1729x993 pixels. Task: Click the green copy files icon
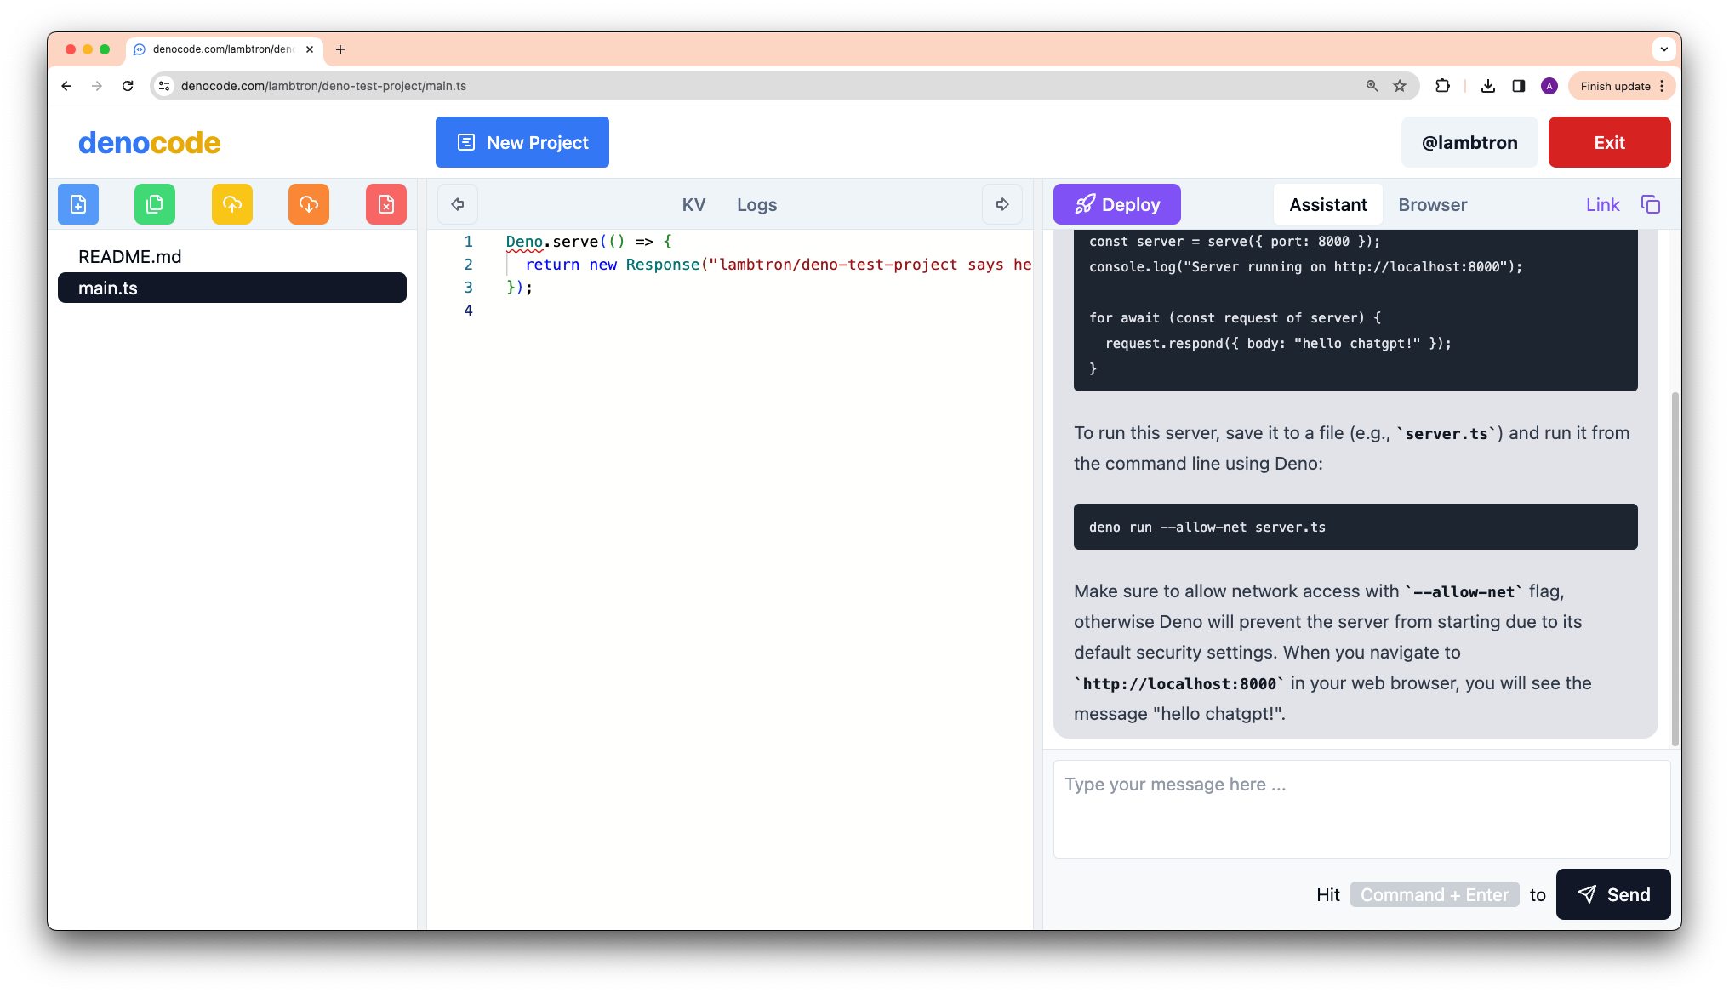[155, 204]
